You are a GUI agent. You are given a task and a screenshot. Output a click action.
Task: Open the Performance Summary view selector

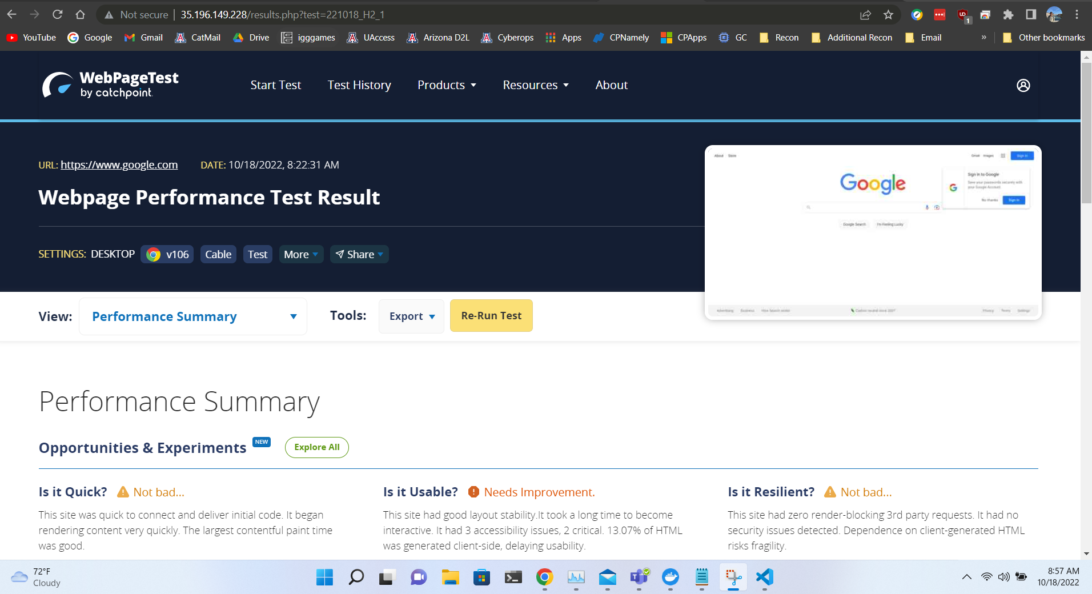point(193,316)
